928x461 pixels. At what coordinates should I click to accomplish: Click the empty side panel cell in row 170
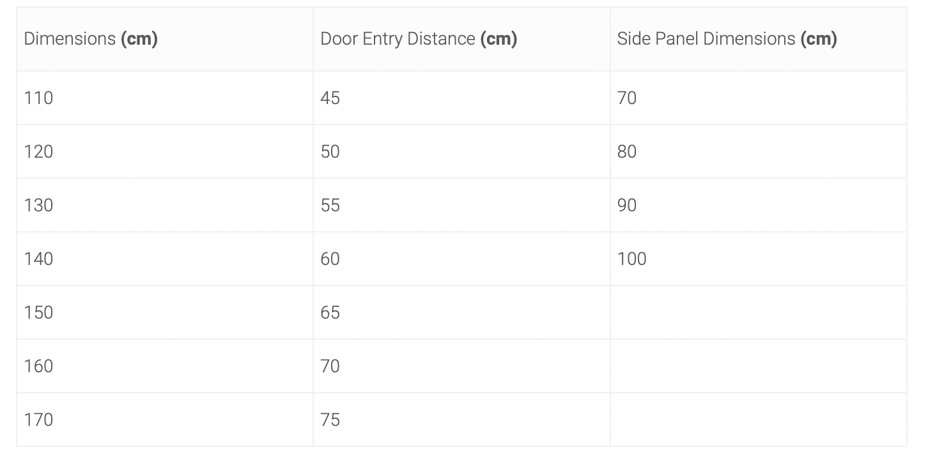click(759, 419)
